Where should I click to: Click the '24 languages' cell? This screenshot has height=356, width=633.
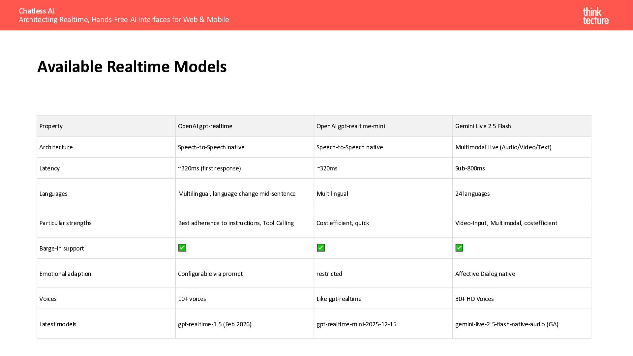pyautogui.click(x=472, y=194)
